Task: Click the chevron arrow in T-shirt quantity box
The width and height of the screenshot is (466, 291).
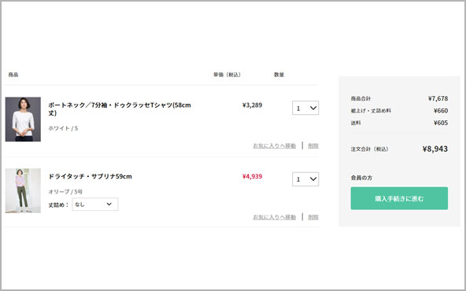Action: click(313, 108)
